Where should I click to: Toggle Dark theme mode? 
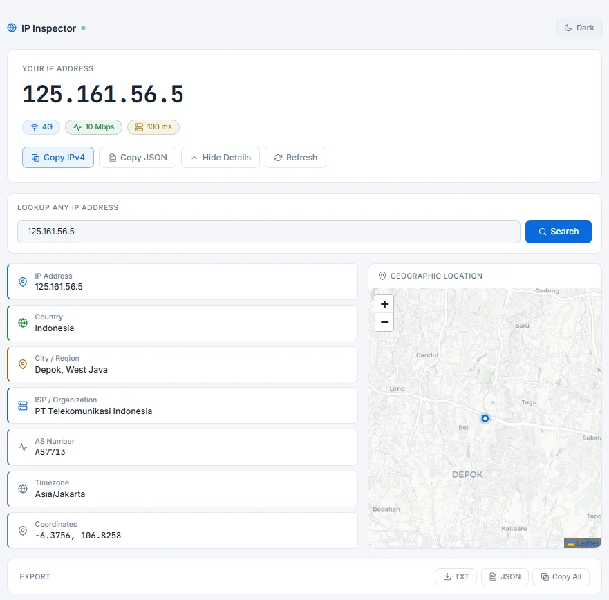pos(579,28)
